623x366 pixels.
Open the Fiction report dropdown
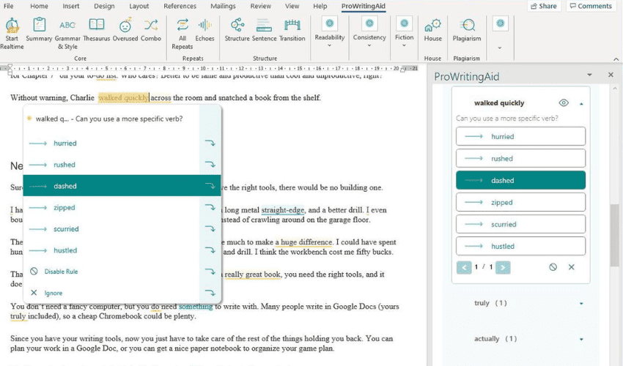pos(404,32)
